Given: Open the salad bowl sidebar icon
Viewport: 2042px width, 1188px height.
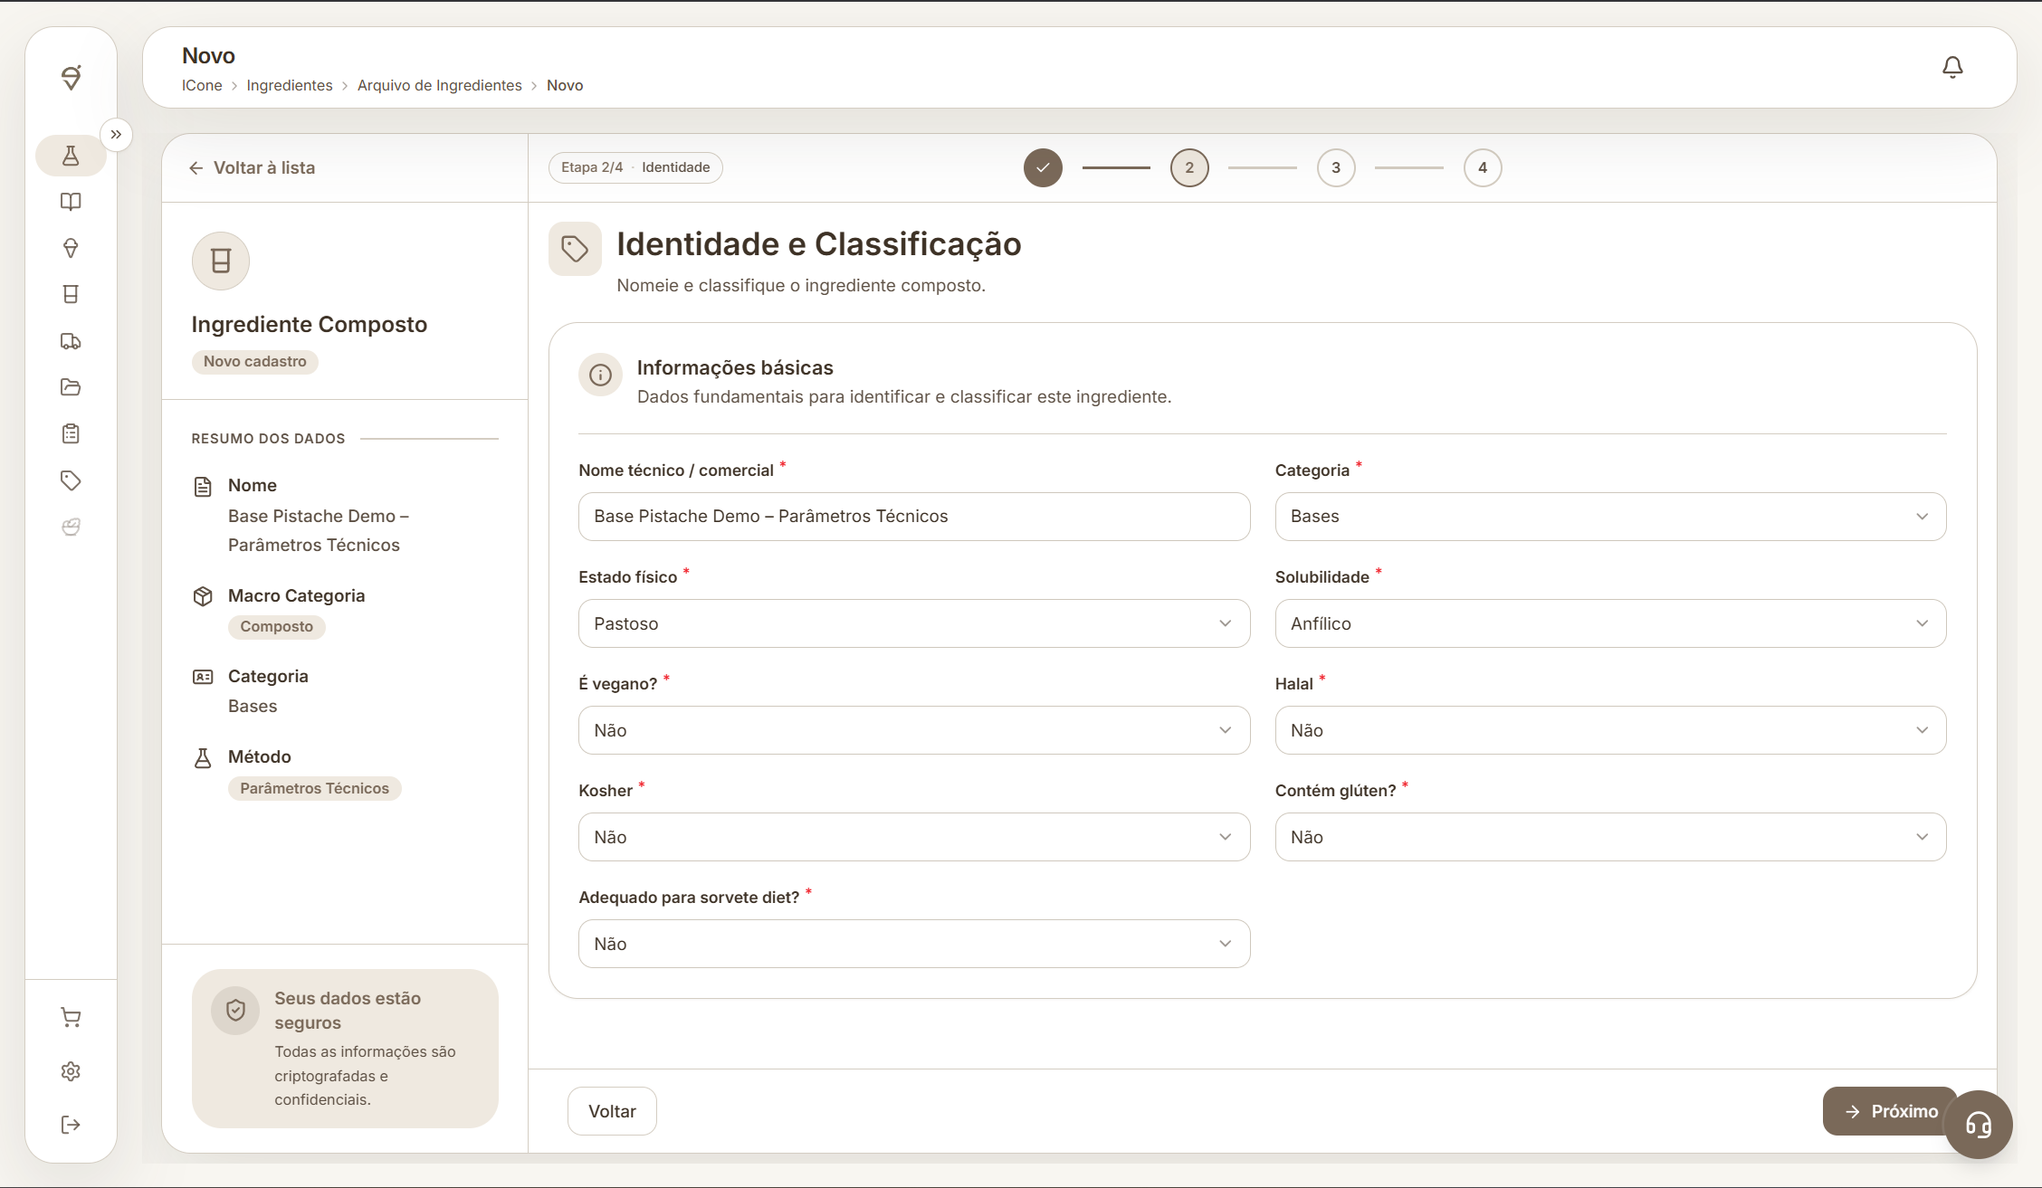Looking at the screenshot, I should pos(71,527).
